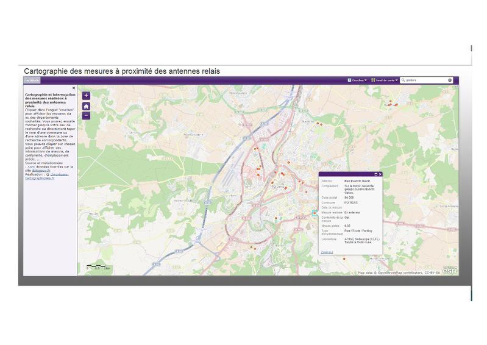Zoom out with the minus button
This screenshot has height=345, width=487.
tap(86, 116)
